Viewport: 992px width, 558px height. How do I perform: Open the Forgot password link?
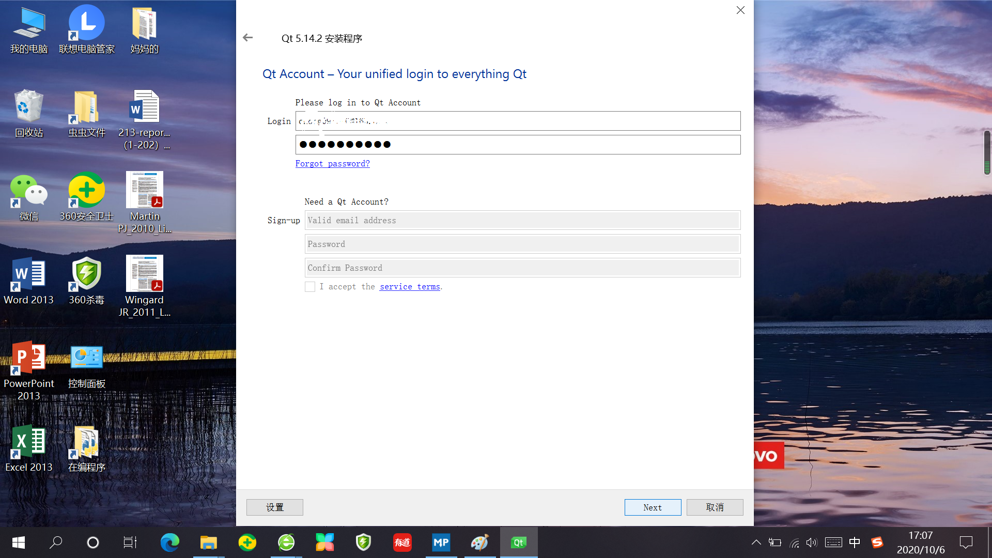[x=332, y=164]
